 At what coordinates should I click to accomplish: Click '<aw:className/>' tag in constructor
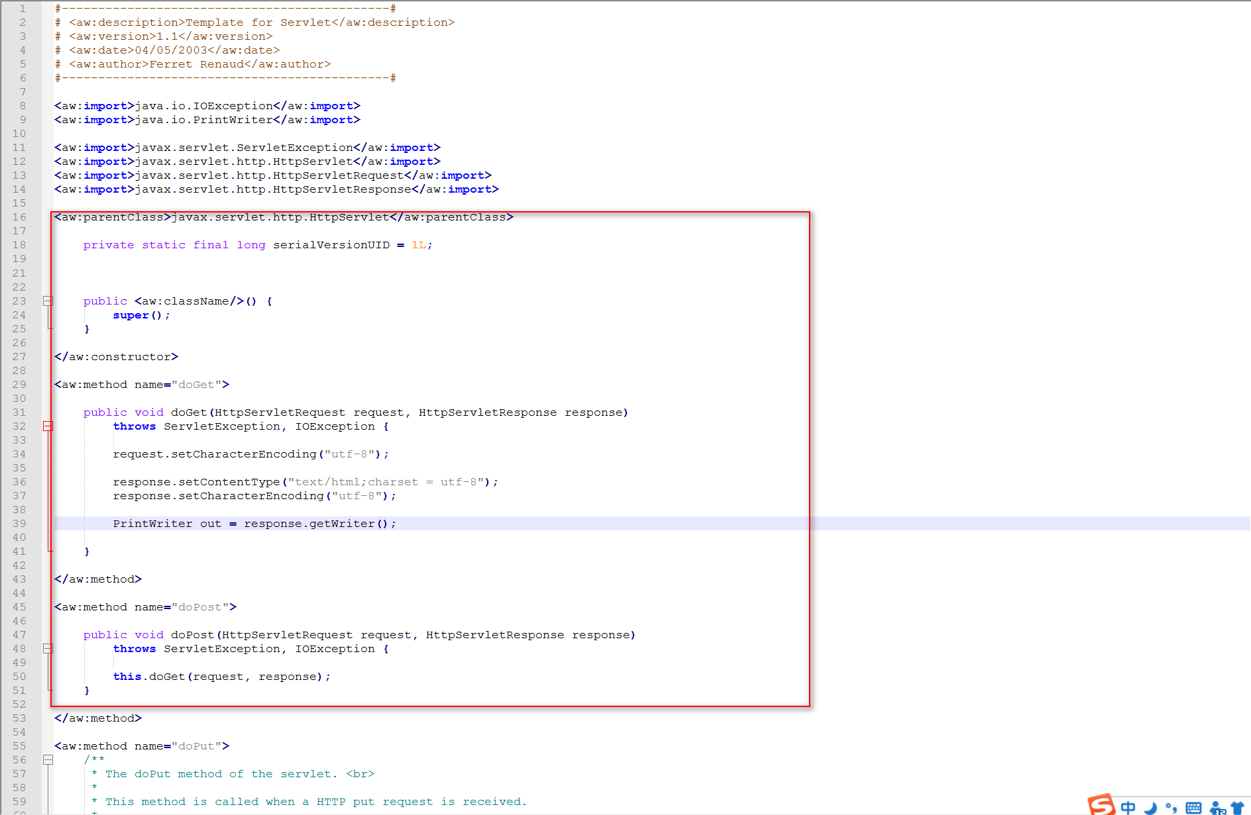tap(189, 301)
